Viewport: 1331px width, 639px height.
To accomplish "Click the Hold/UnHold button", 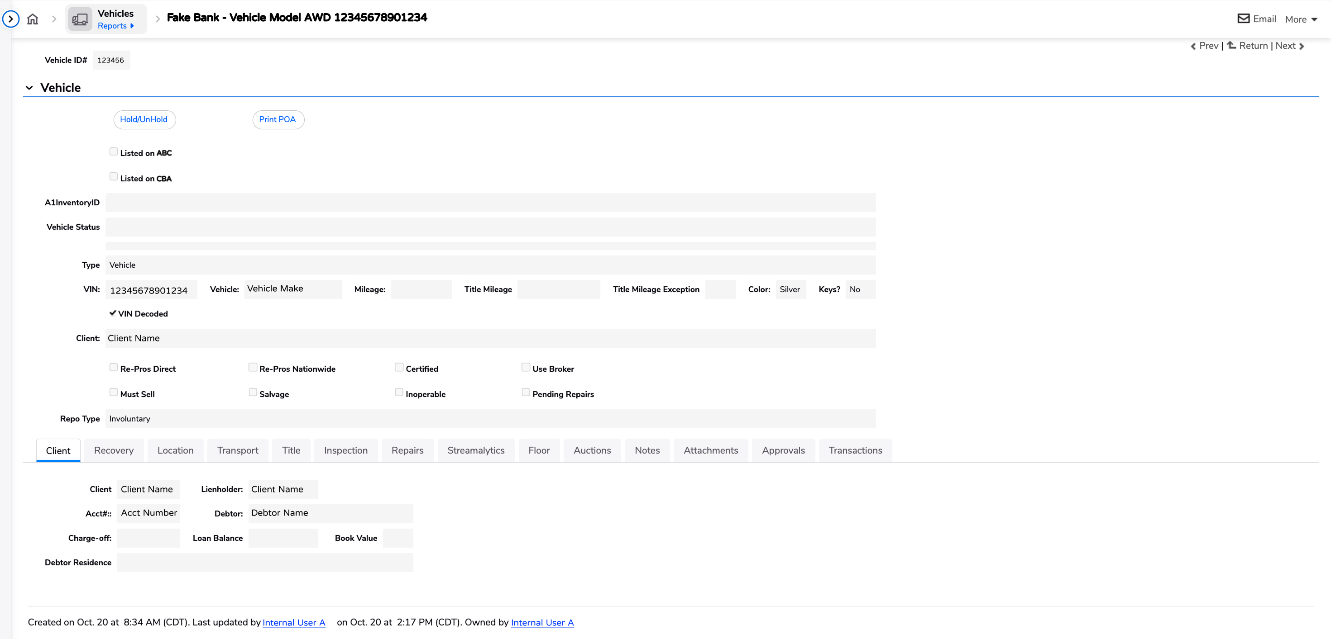I will pos(144,119).
